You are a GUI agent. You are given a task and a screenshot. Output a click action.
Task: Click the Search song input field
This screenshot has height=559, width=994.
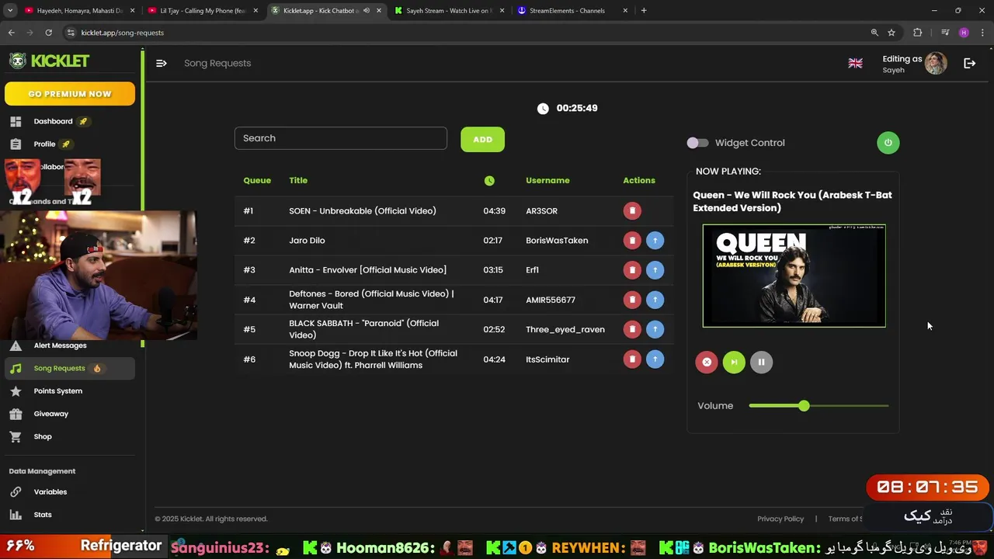(x=341, y=138)
